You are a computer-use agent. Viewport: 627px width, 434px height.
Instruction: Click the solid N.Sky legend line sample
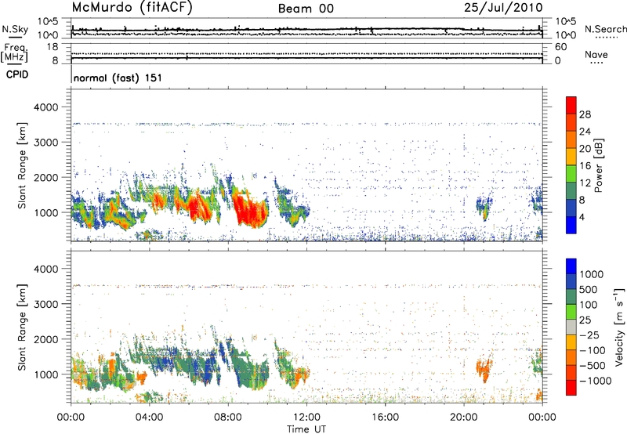click(15, 37)
